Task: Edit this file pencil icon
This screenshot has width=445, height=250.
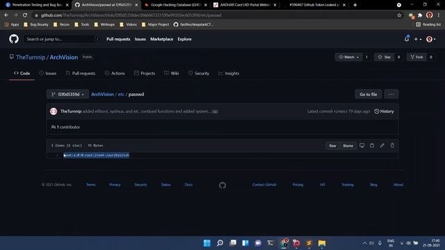Action: point(382,145)
